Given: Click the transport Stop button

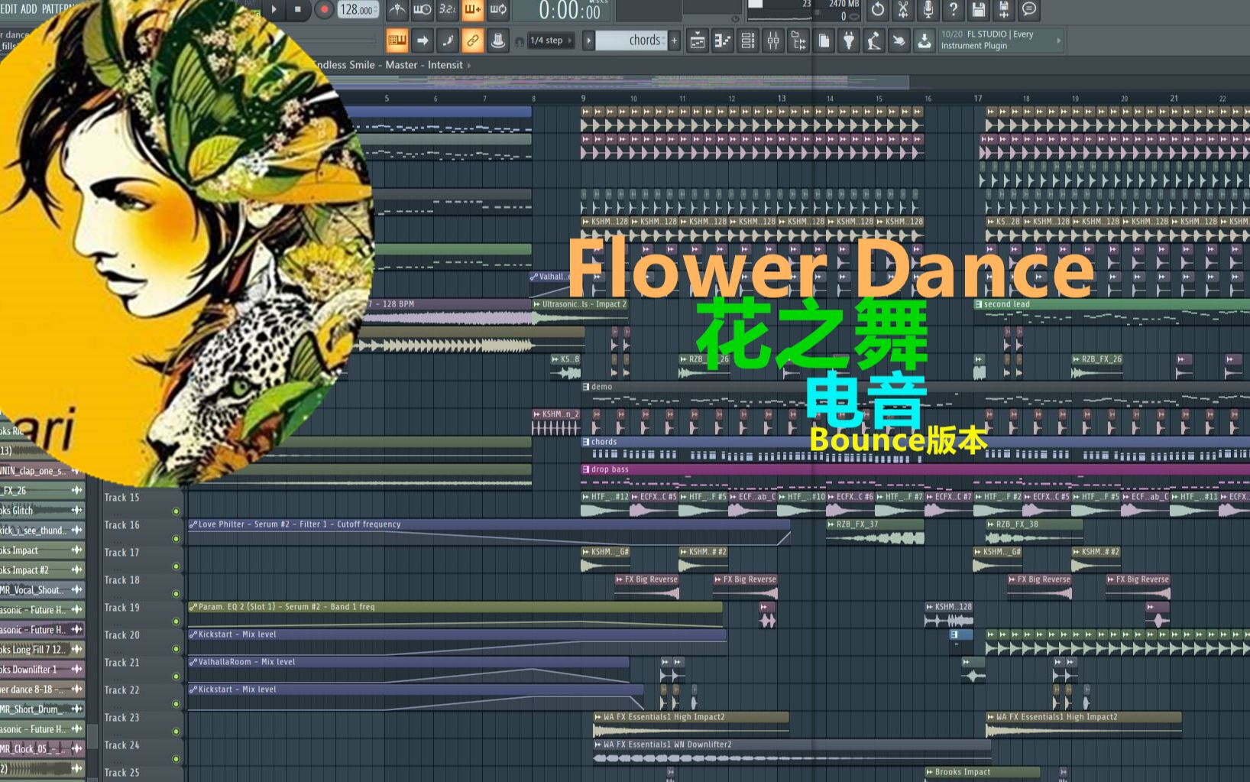Looking at the screenshot, I should pos(298,9).
